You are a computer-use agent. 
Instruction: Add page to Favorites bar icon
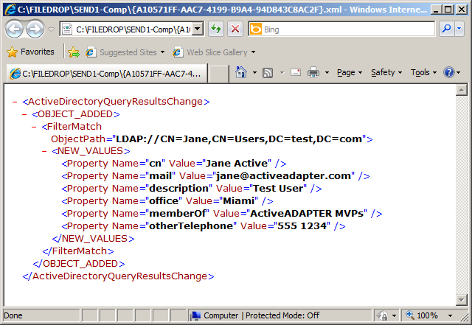point(74,52)
